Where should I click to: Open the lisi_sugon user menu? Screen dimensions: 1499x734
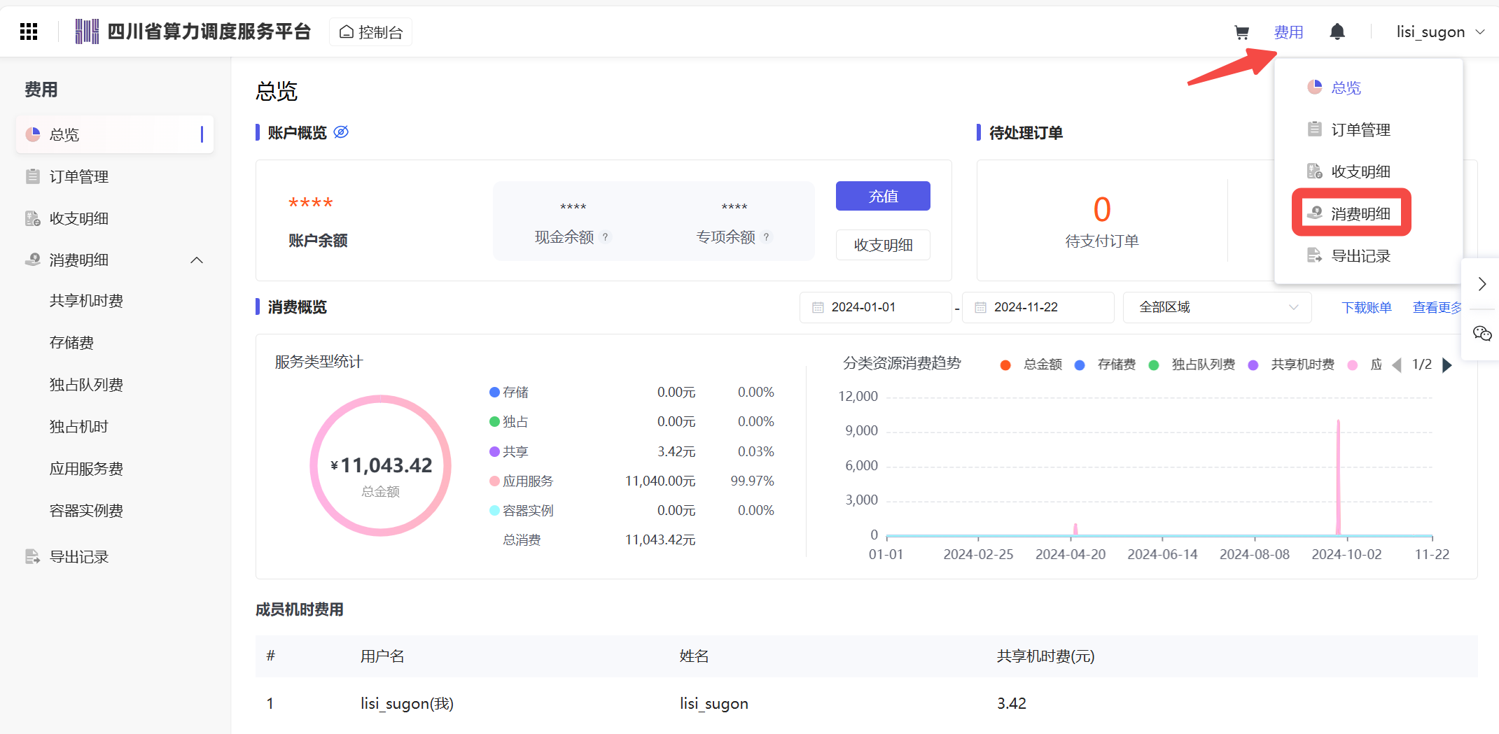click(1440, 32)
